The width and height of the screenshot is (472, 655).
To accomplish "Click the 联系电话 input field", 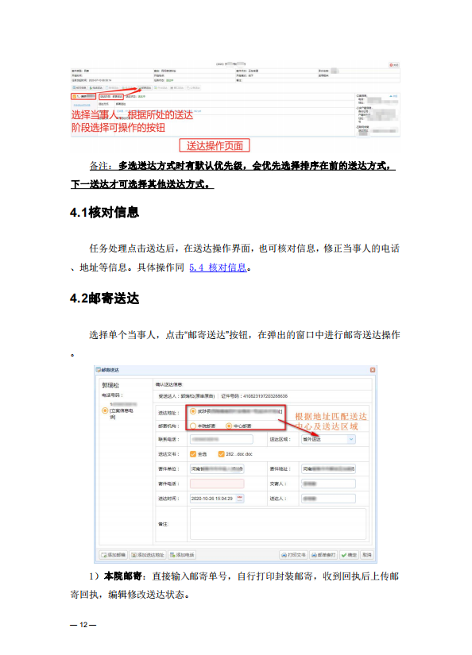I will (222, 439).
